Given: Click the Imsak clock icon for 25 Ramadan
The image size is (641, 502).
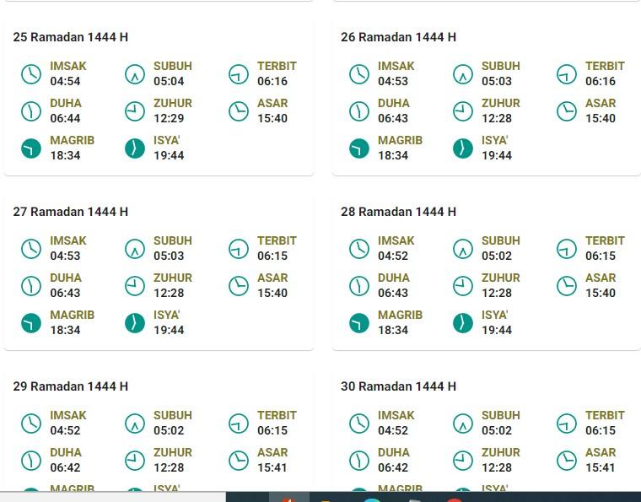Looking at the screenshot, I should [31, 74].
